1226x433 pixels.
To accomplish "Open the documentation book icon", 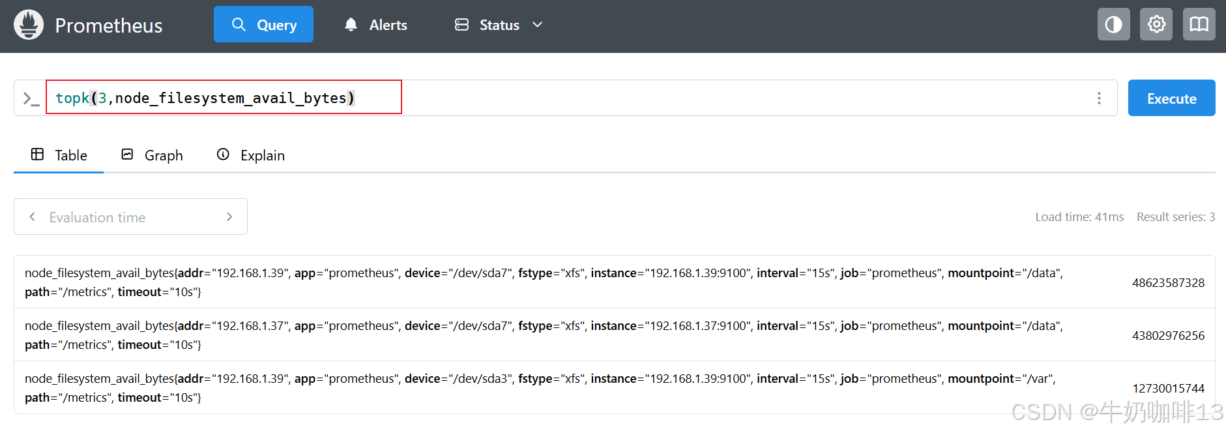I will point(1199,25).
